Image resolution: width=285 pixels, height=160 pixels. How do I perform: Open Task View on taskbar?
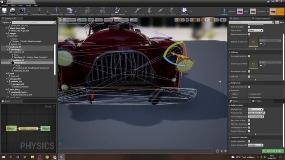[25, 157]
